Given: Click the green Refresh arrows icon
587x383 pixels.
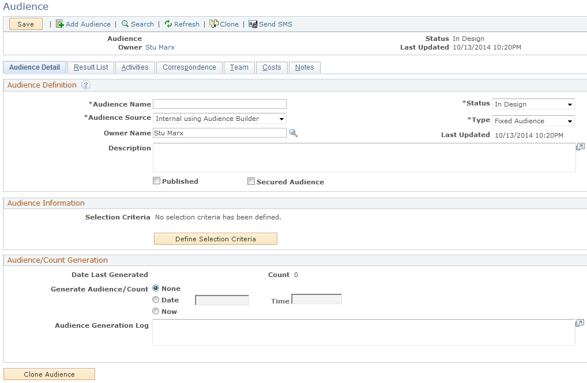Looking at the screenshot, I should (x=168, y=24).
